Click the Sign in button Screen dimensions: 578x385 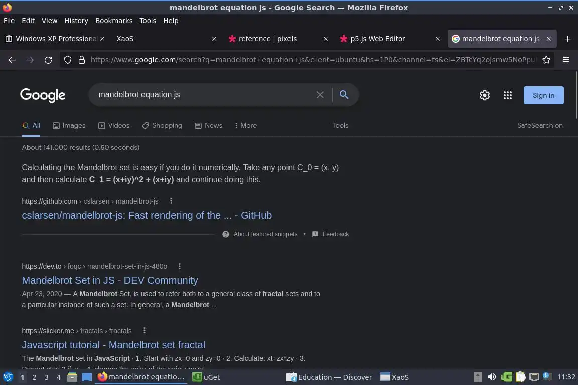click(543, 95)
